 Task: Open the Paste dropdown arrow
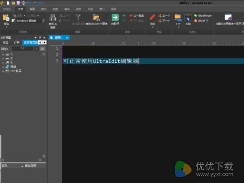click(7, 27)
